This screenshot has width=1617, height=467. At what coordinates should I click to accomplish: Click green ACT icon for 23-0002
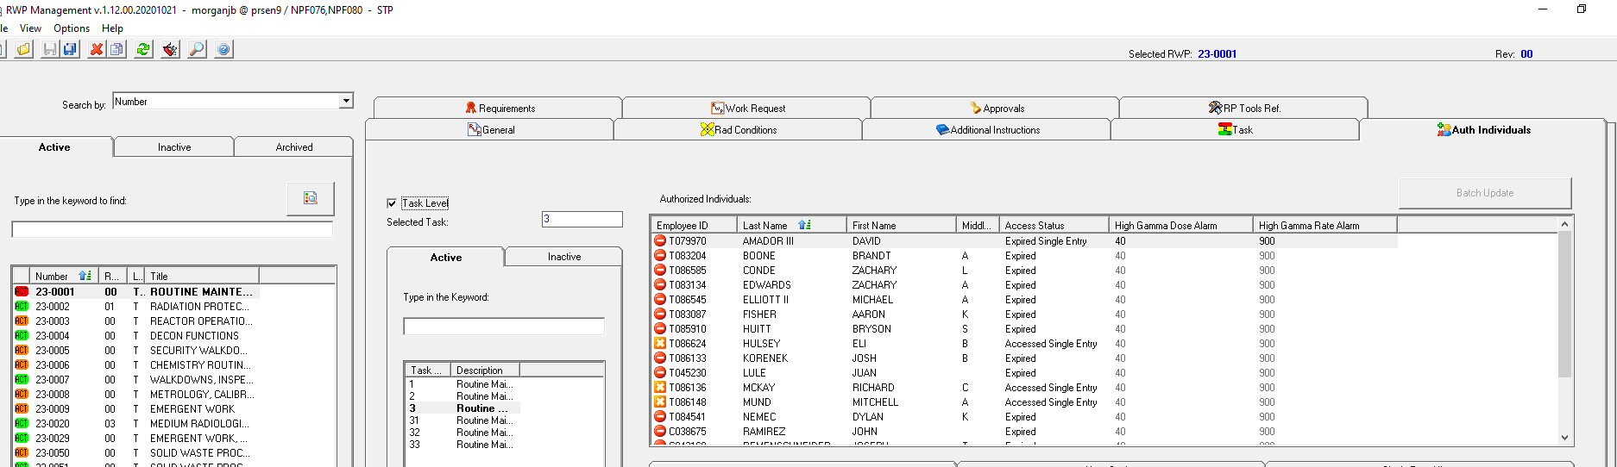point(22,307)
